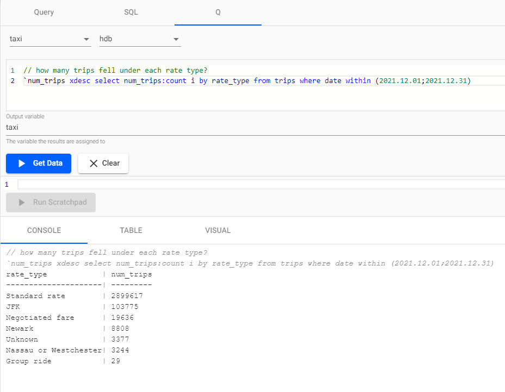Viewport: 505px width, 392px height.
Task: Click the Run Scratchpad play icon
Action: (22, 203)
